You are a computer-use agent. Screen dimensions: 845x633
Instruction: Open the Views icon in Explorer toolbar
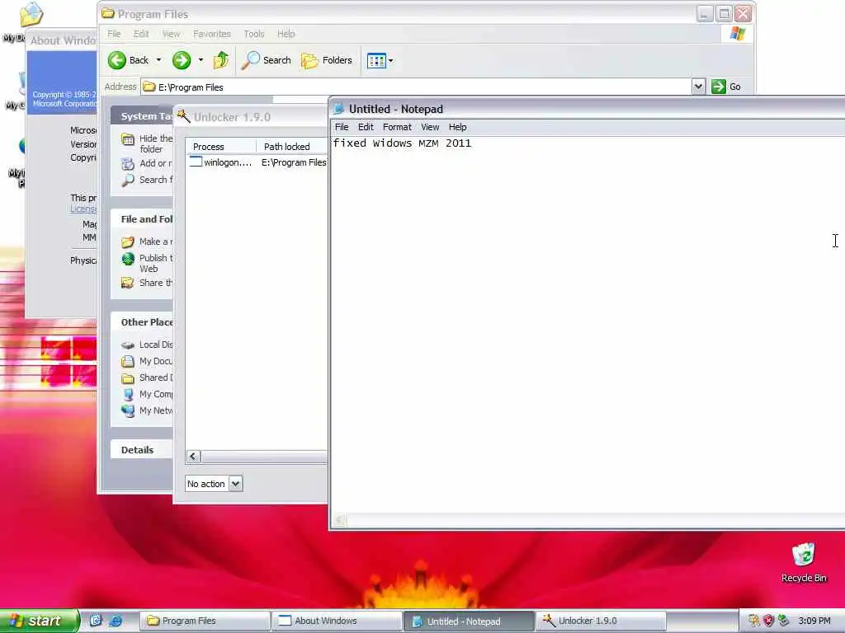click(x=376, y=61)
